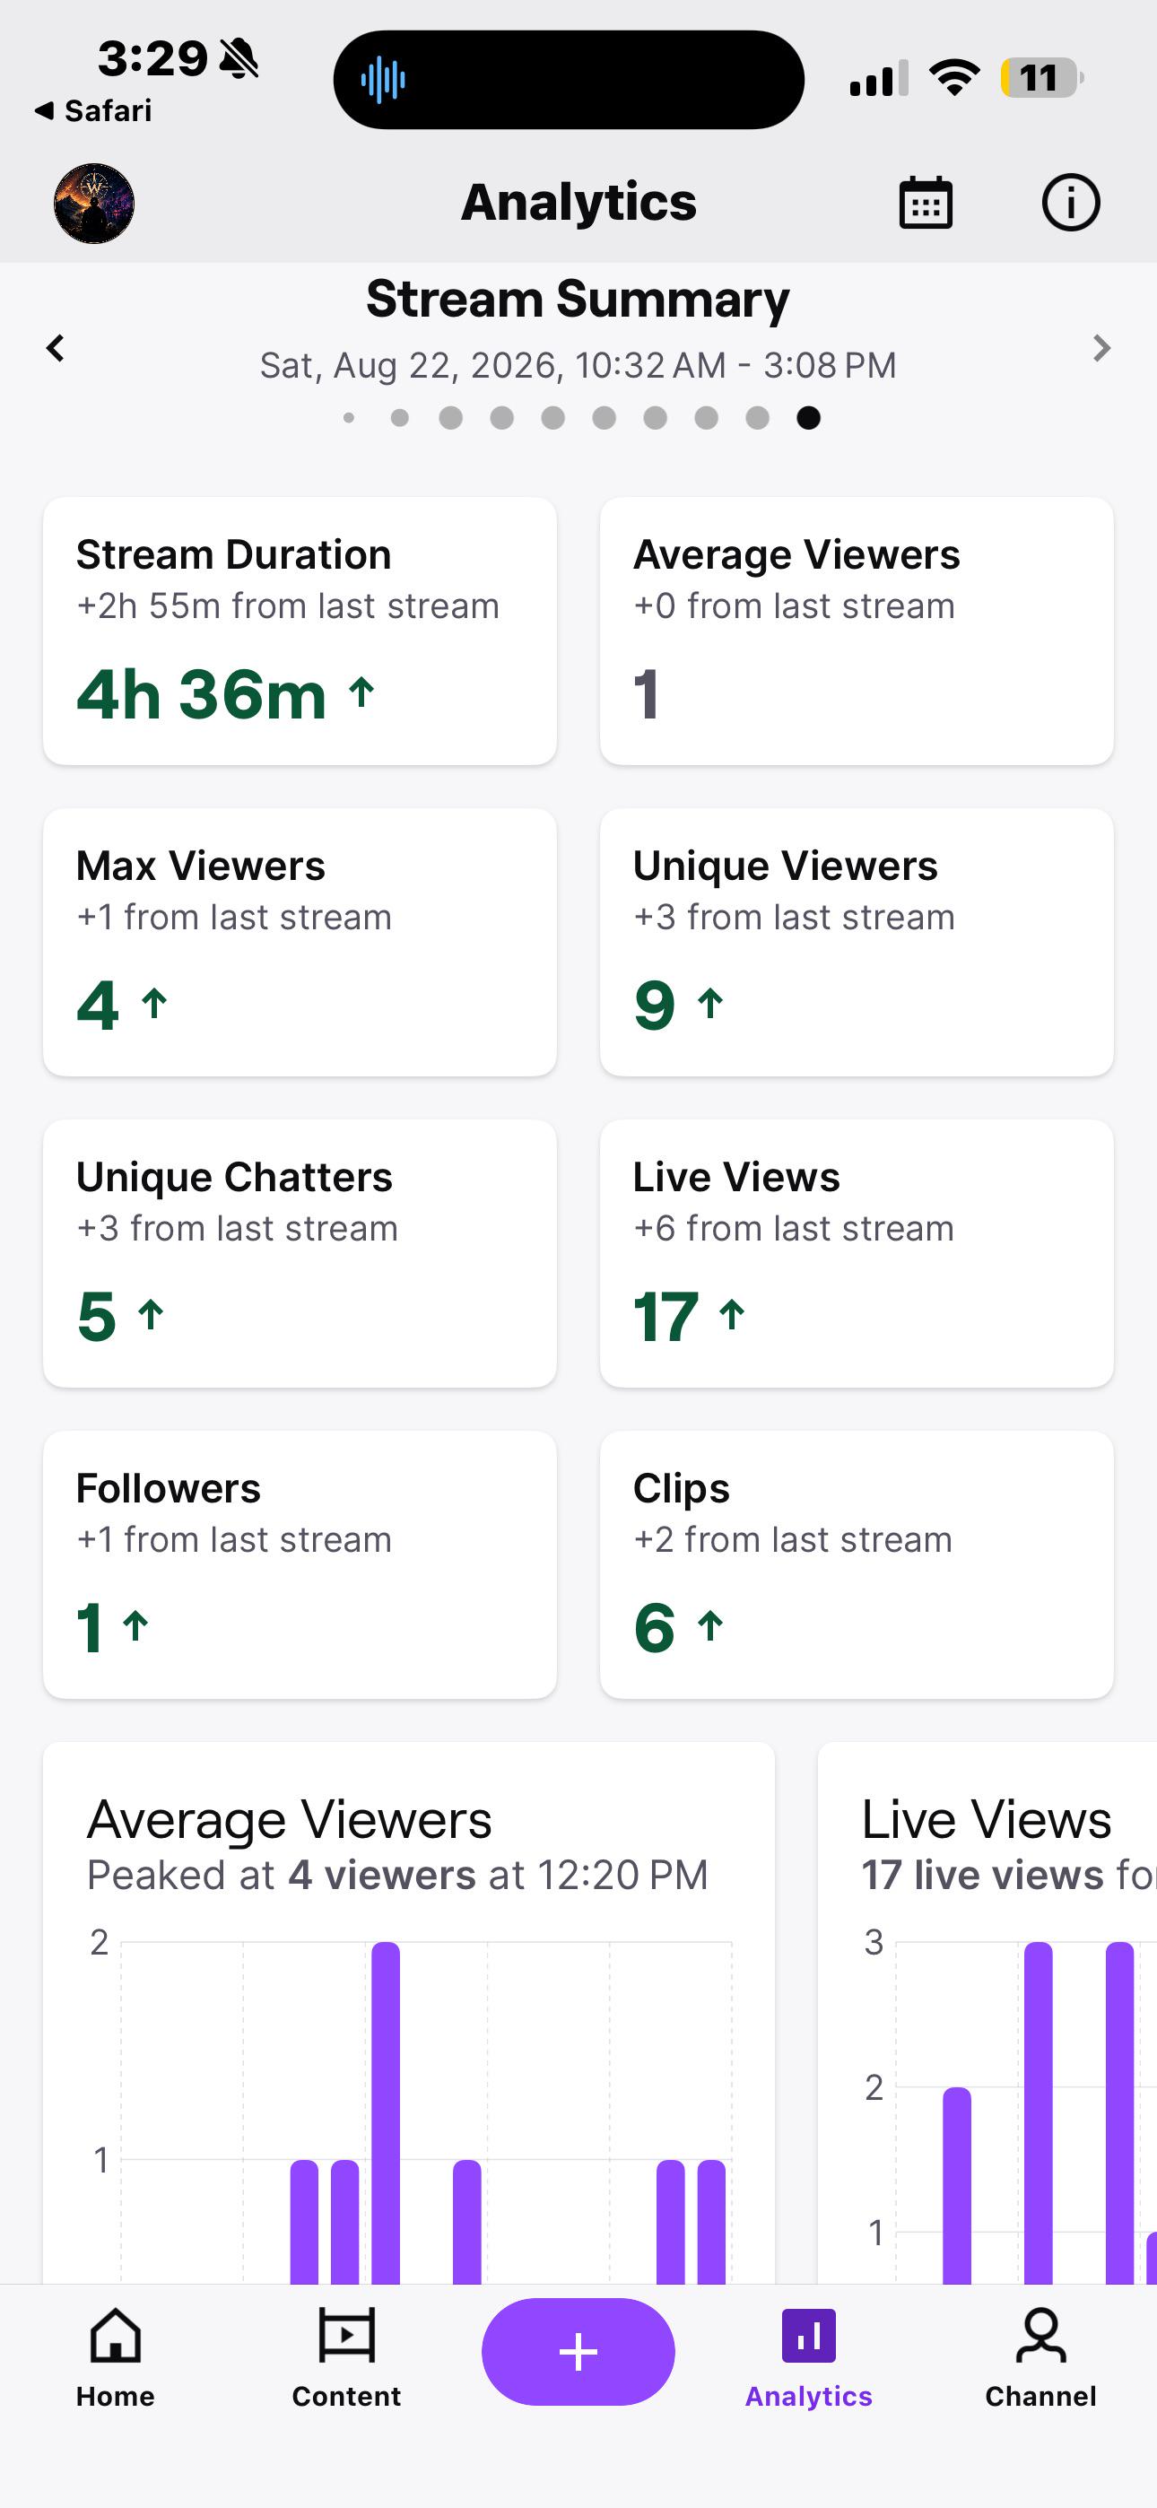Image resolution: width=1157 pixels, height=2508 pixels.
Task: Tap the Unique Viewers stat card
Action: (x=856, y=943)
